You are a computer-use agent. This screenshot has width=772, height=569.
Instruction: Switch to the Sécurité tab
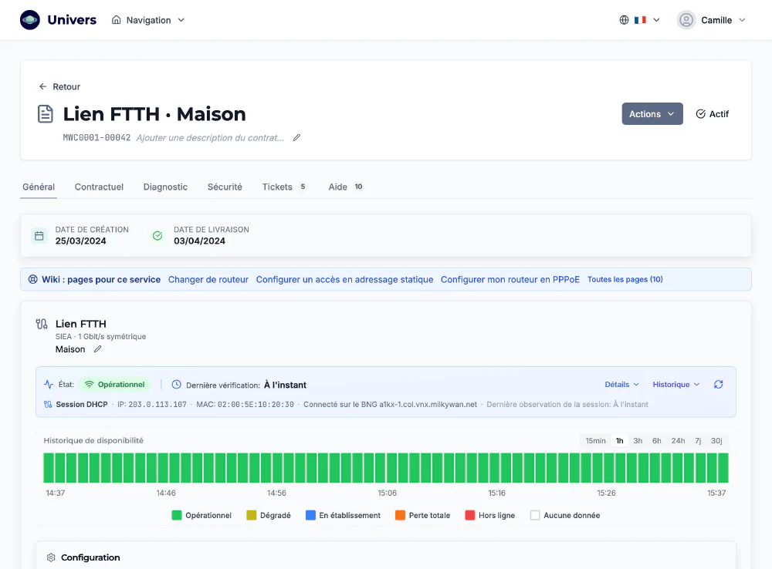(225, 187)
